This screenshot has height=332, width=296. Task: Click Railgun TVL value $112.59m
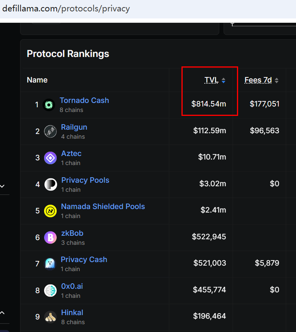(210, 131)
